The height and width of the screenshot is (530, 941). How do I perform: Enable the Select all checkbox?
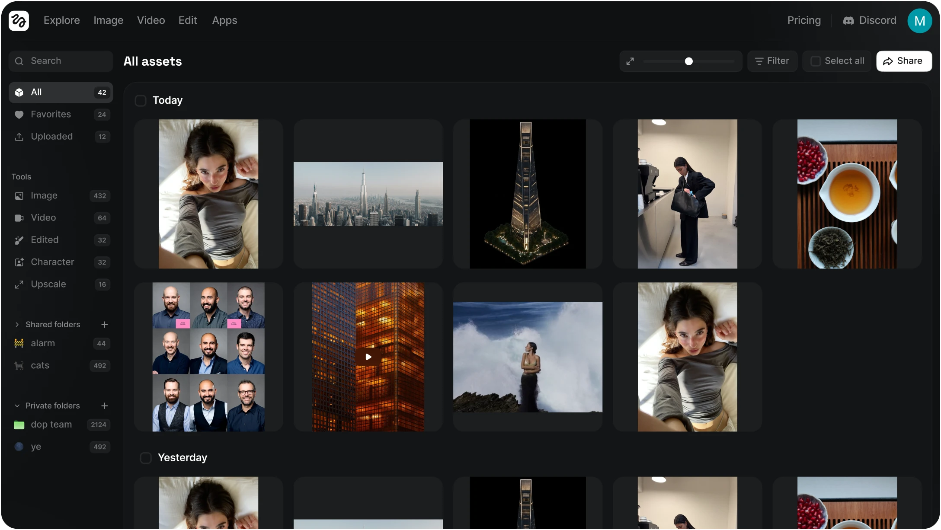(816, 61)
